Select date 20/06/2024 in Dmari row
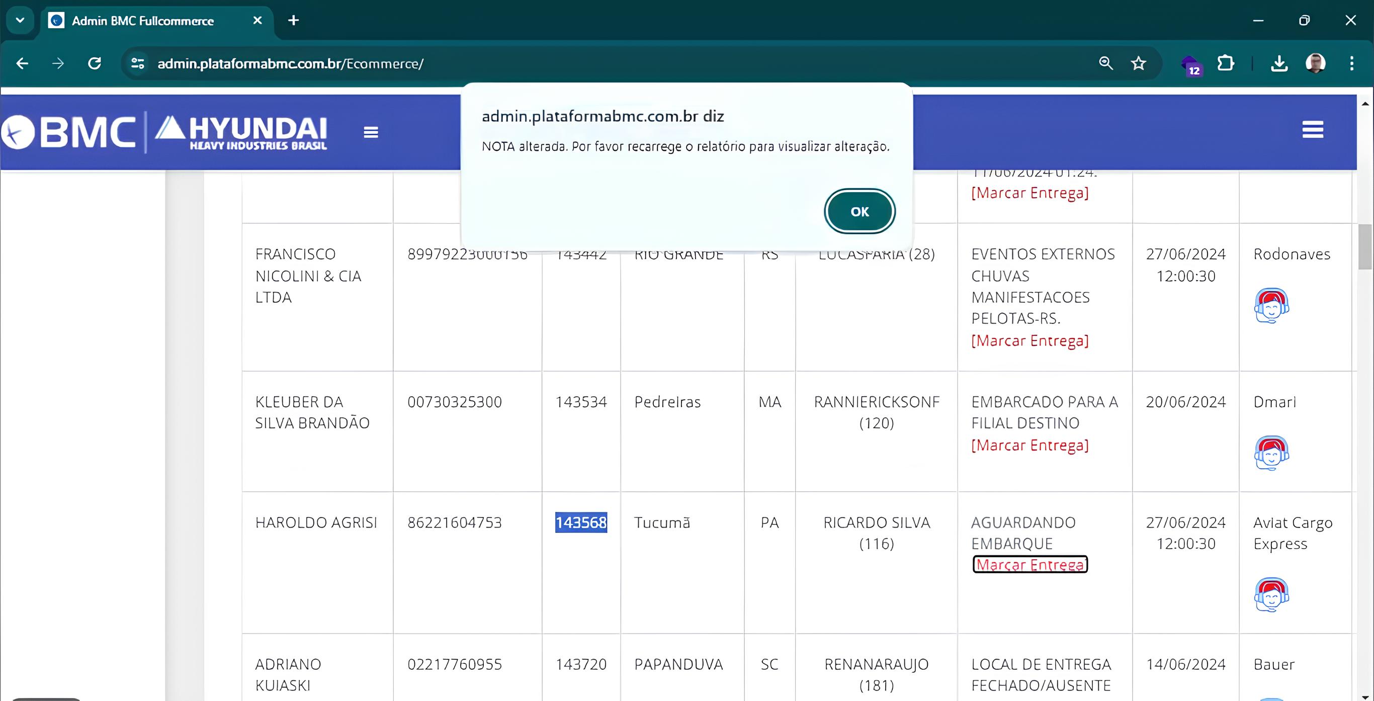The height and width of the screenshot is (701, 1374). pos(1186,402)
